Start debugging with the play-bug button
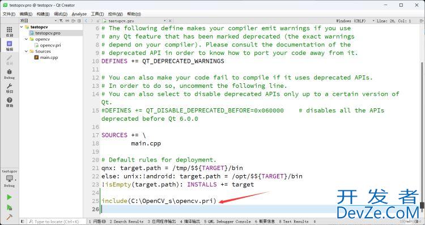 point(9,207)
